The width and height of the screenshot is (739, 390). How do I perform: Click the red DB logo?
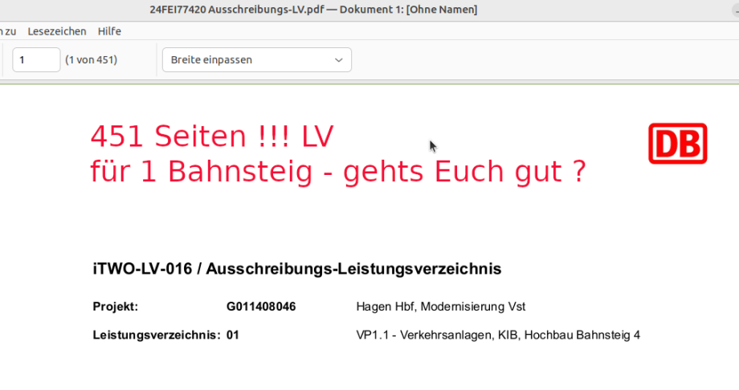click(677, 144)
